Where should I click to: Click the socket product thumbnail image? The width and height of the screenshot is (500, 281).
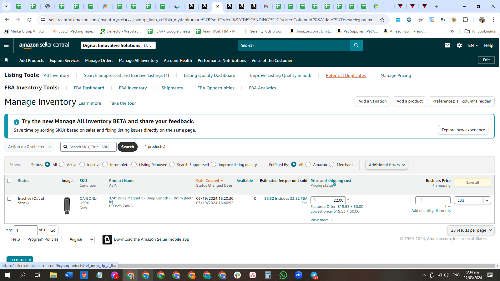point(67,206)
